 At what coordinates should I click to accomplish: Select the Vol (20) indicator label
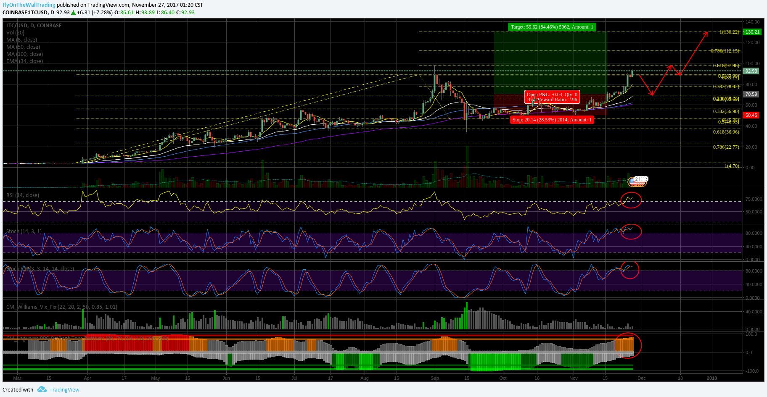16,33
